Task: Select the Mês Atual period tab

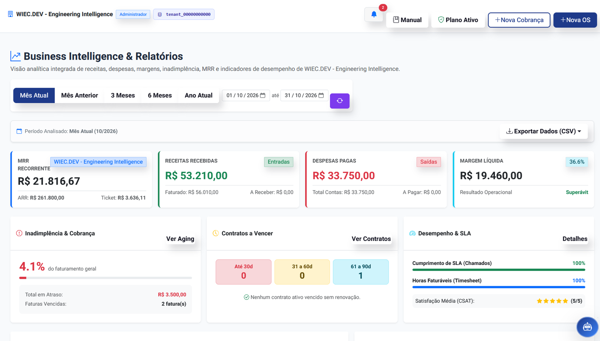Action: 34,96
